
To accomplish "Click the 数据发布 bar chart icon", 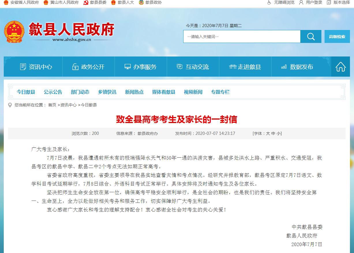I will click(x=284, y=66).
